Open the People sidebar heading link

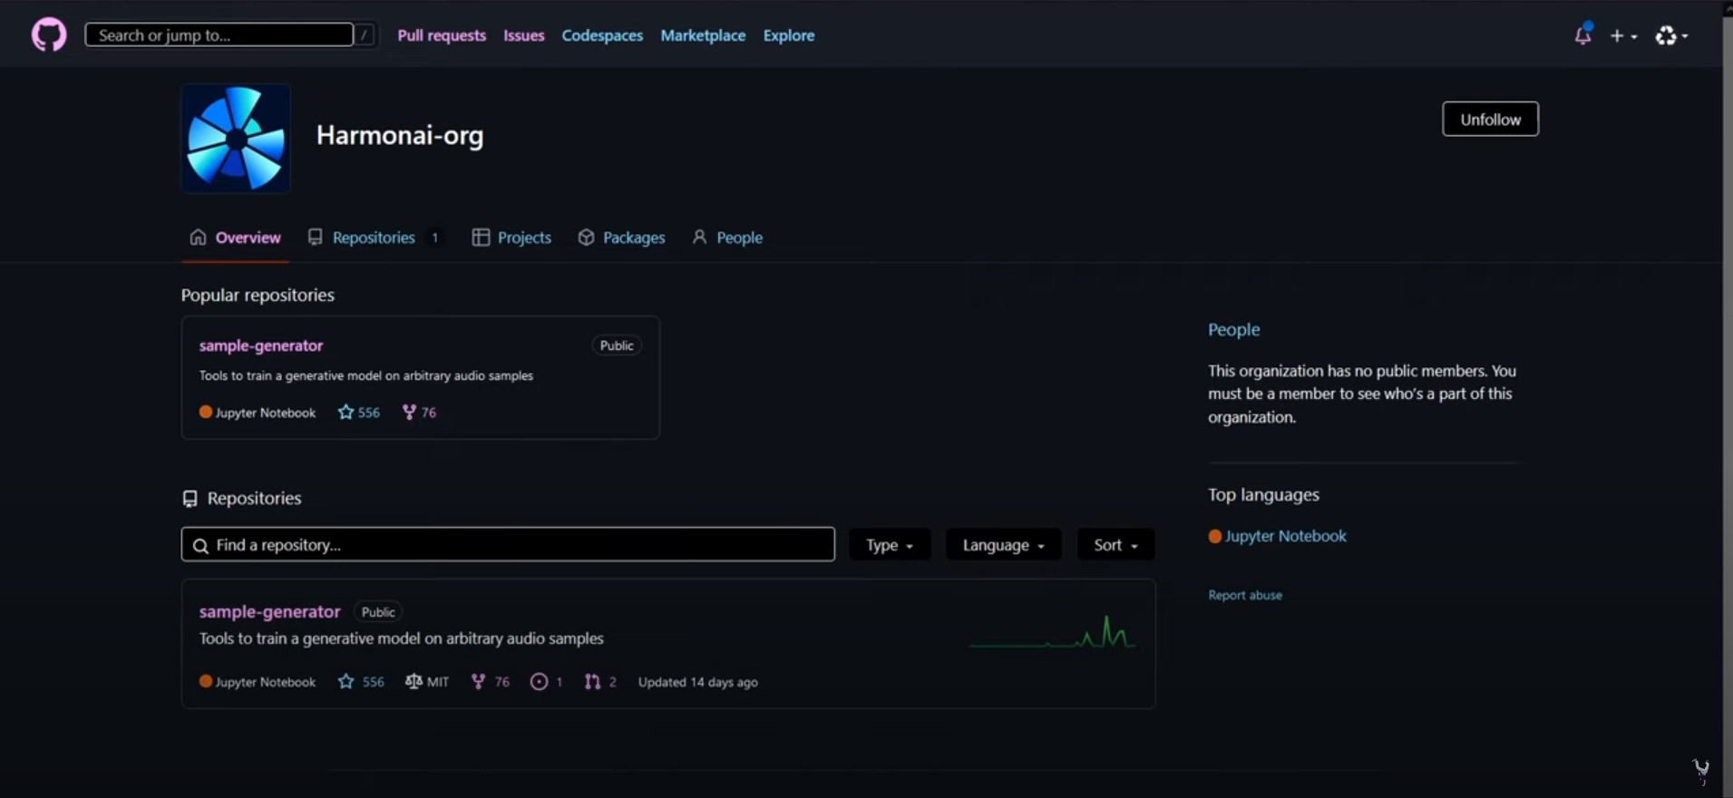click(1233, 329)
